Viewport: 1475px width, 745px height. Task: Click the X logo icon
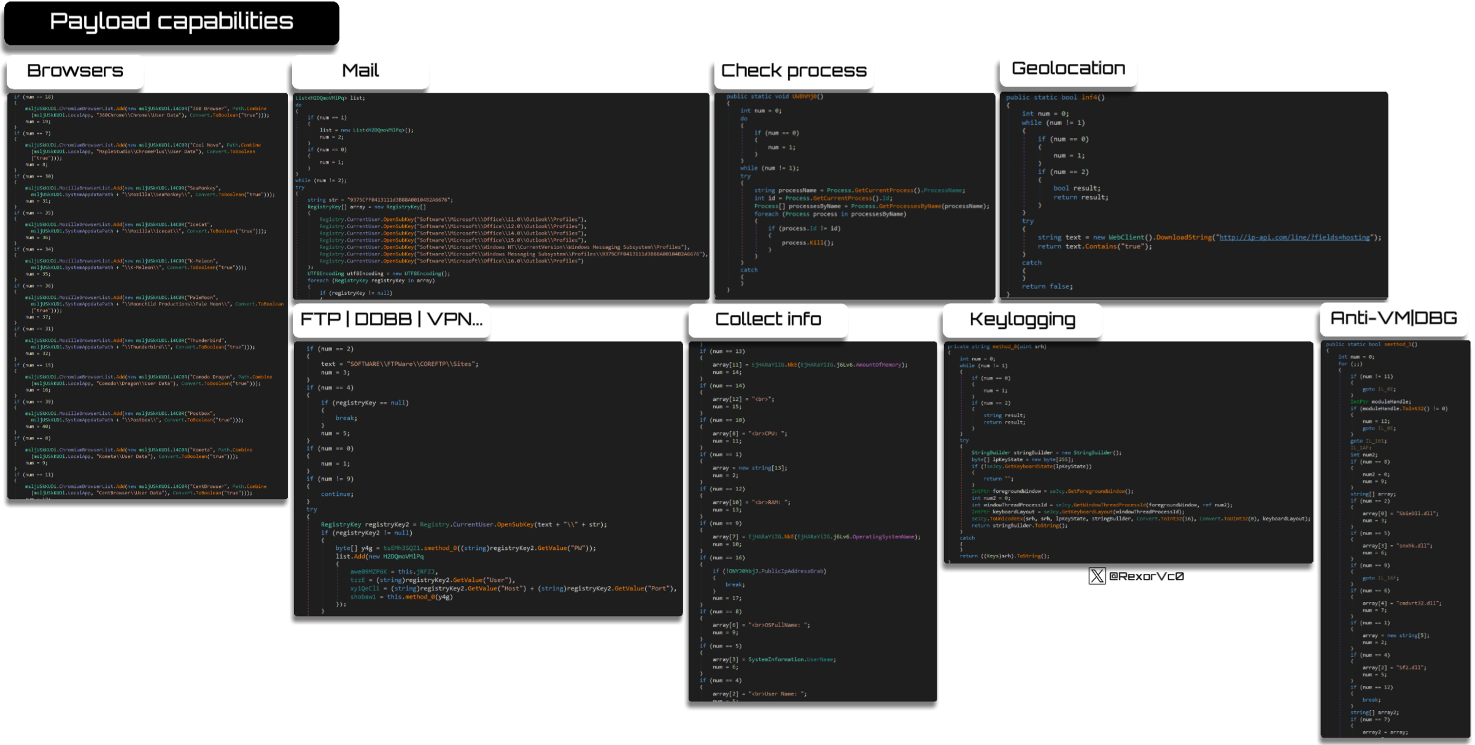tap(1096, 576)
